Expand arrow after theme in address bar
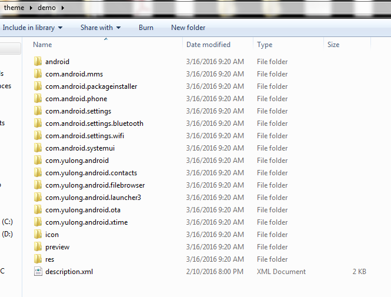This screenshot has height=297, width=391. 31,8
